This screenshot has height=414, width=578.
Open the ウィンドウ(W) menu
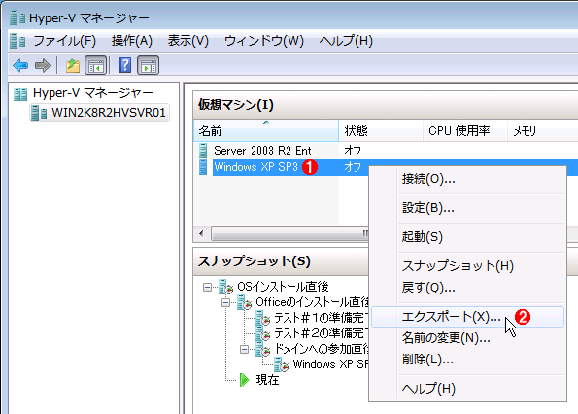[x=264, y=41]
